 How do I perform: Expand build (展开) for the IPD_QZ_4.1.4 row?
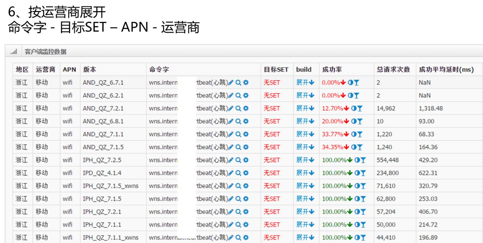(x=305, y=173)
